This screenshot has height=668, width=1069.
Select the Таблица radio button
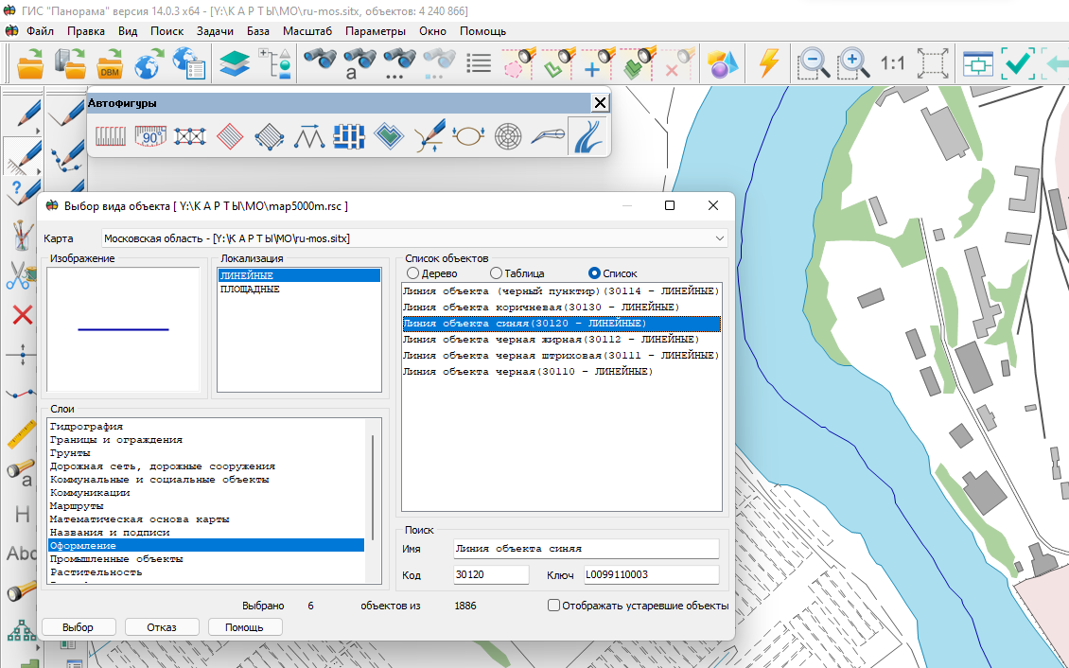click(x=496, y=273)
